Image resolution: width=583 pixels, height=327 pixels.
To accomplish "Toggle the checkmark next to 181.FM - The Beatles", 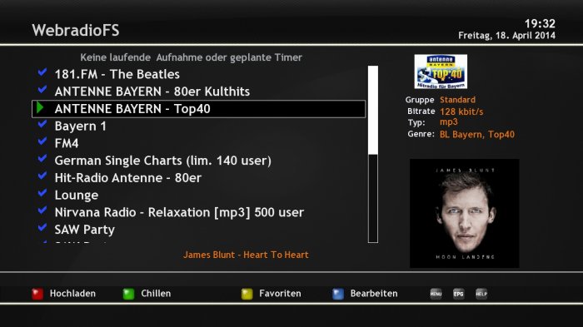I will 42,72.
